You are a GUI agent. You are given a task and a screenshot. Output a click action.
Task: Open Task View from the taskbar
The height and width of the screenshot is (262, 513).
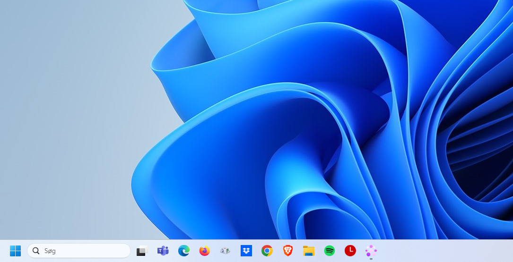142,251
